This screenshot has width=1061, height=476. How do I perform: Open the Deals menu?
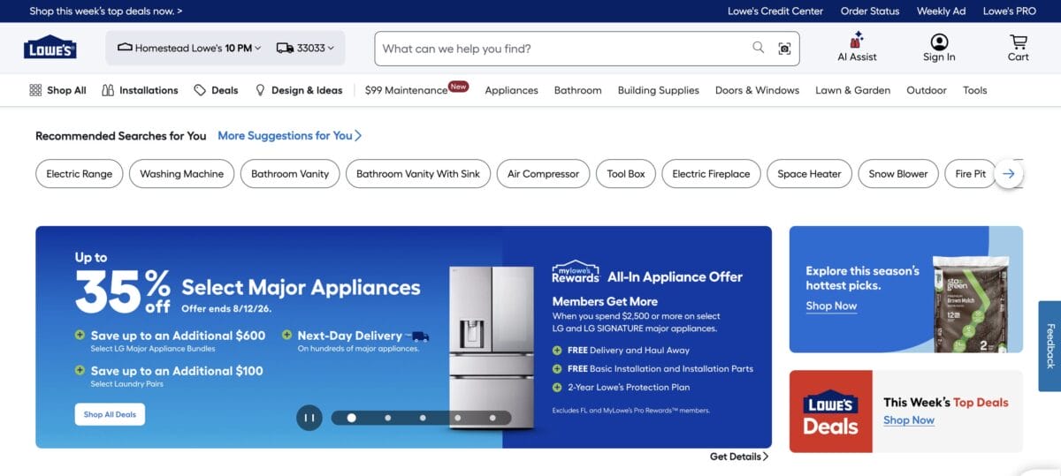tap(217, 90)
